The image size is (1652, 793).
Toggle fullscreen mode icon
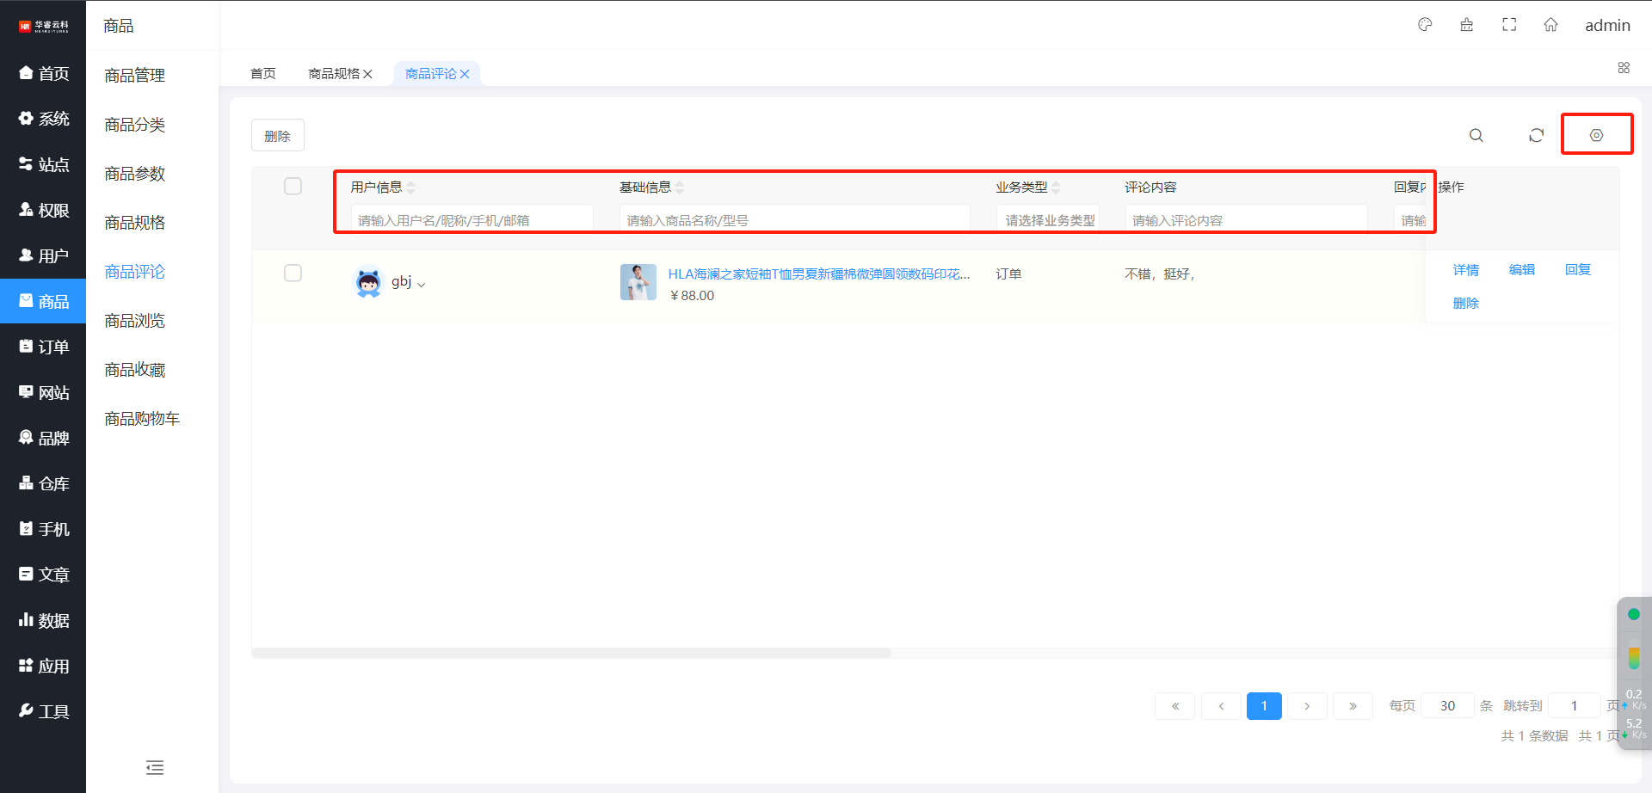click(1509, 25)
